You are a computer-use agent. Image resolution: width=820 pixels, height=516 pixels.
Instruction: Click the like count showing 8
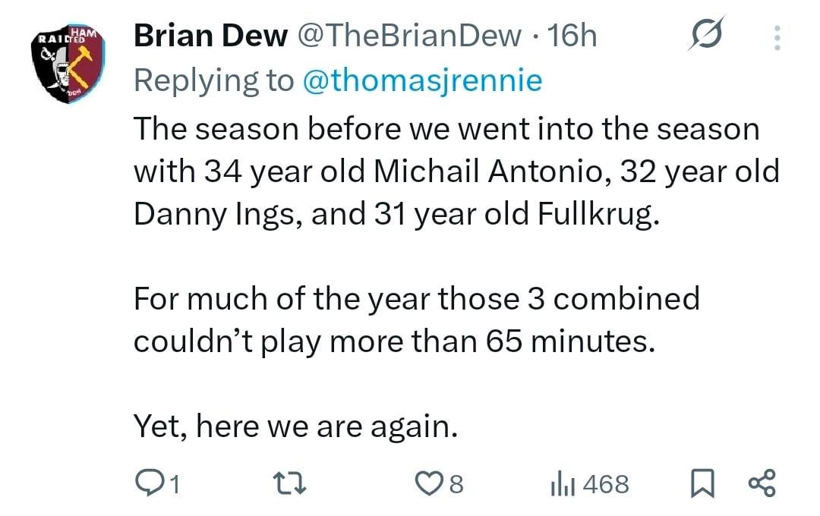tap(456, 484)
